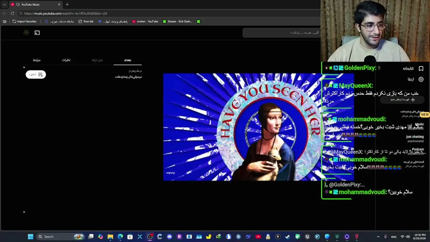Screen dimensions: 430x242
Task: Open the 'کتابخانه' (Library) sidebar item
Action: [413, 69]
